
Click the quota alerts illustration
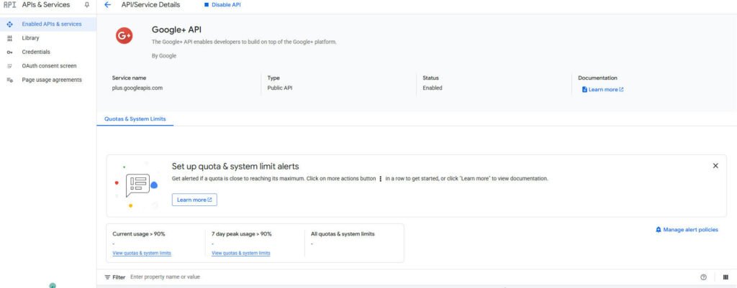tap(137, 186)
